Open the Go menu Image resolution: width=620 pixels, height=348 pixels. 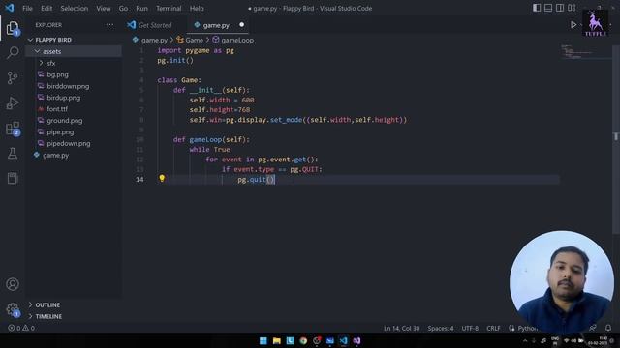(x=123, y=9)
